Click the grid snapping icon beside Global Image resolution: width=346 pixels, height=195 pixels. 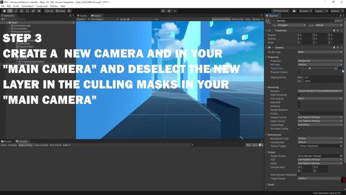tap(70, 11)
